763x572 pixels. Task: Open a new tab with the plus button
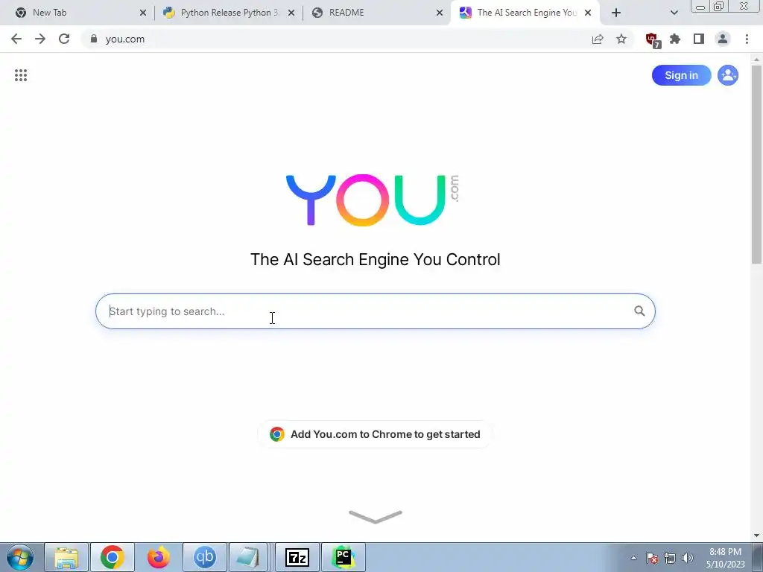616,13
